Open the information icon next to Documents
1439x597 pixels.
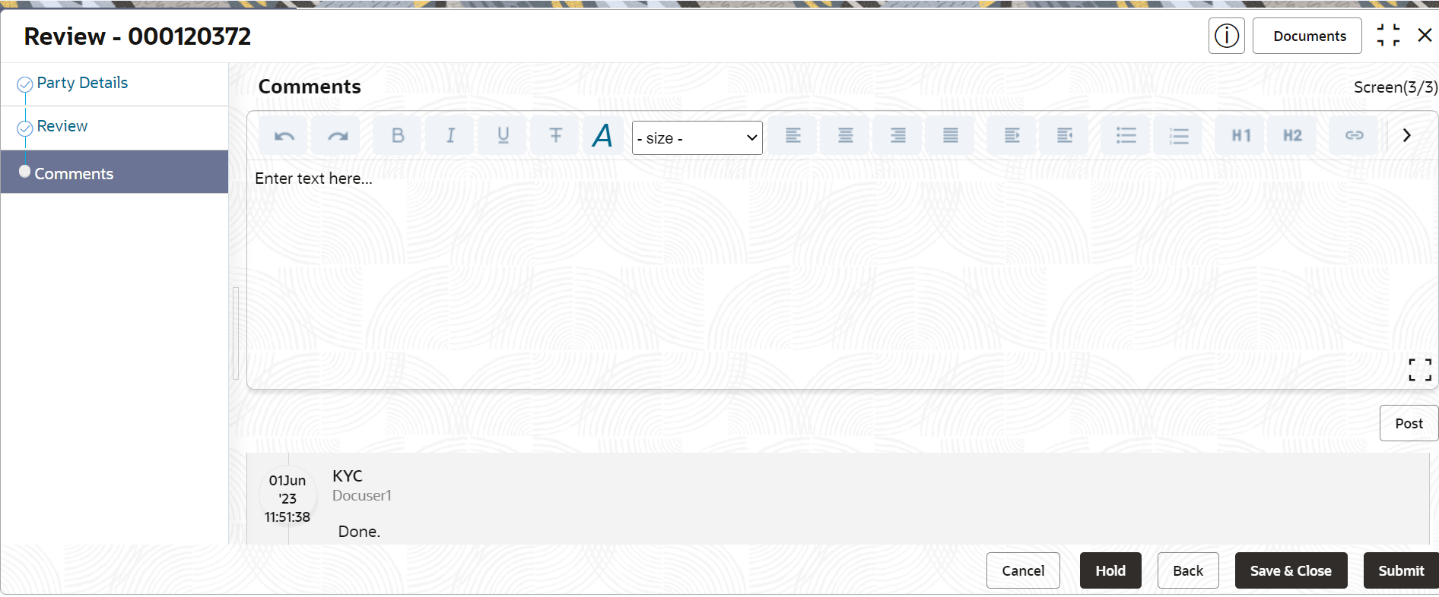pos(1226,36)
